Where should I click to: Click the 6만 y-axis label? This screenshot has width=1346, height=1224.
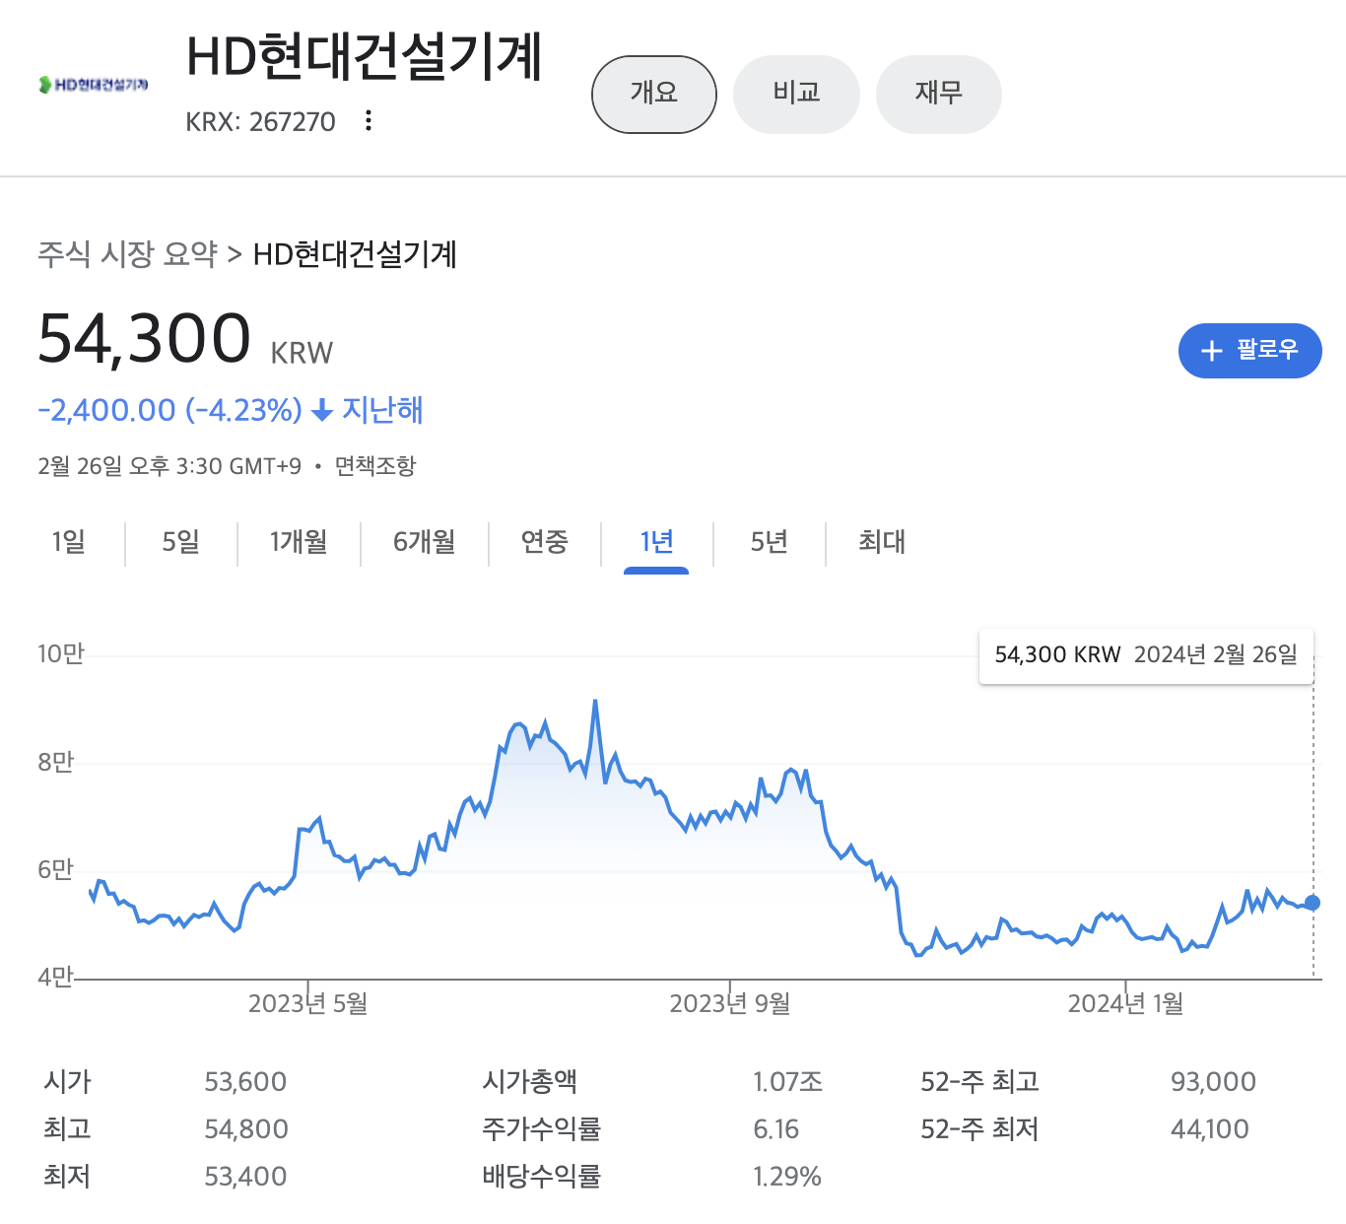tap(56, 869)
